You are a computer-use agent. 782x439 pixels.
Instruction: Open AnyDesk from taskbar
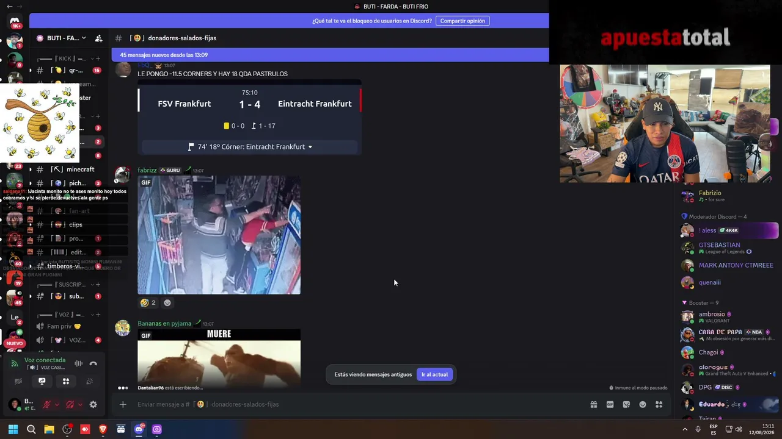(85, 429)
